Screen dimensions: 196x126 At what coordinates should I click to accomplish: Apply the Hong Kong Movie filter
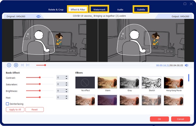[174, 82]
